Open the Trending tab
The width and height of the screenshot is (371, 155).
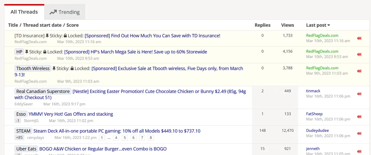[65, 12]
